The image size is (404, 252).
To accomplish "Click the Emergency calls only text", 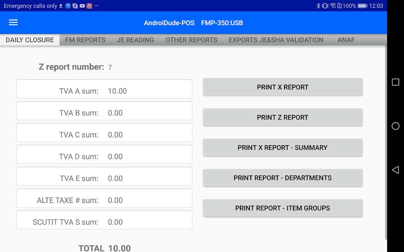I will pyautogui.click(x=30, y=6).
